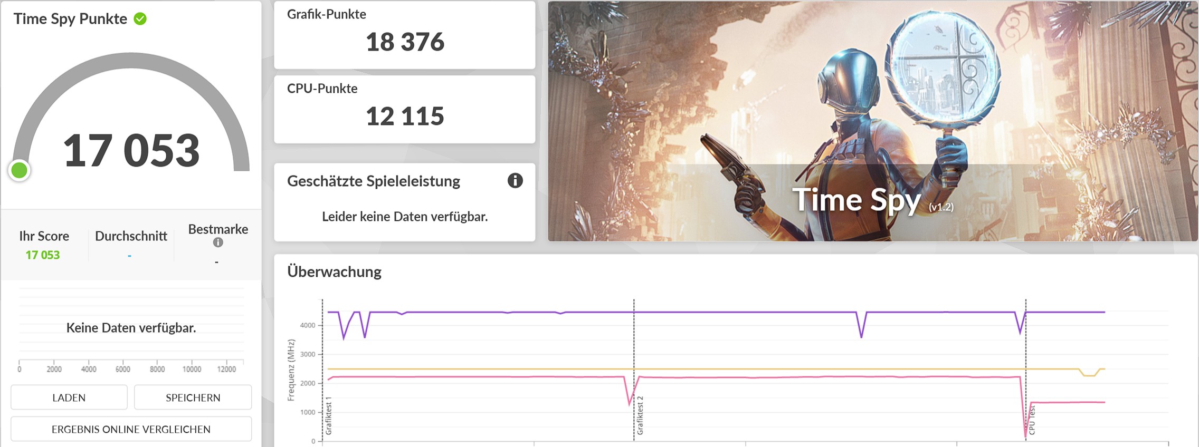The width and height of the screenshot is (1199, 447).
Task: Click the Time Spy (v1.2) banner caption
Action: [873, 200]
